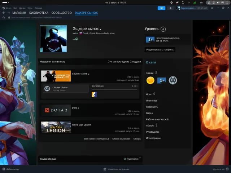Open Список желаемого link

coord(121,139)
